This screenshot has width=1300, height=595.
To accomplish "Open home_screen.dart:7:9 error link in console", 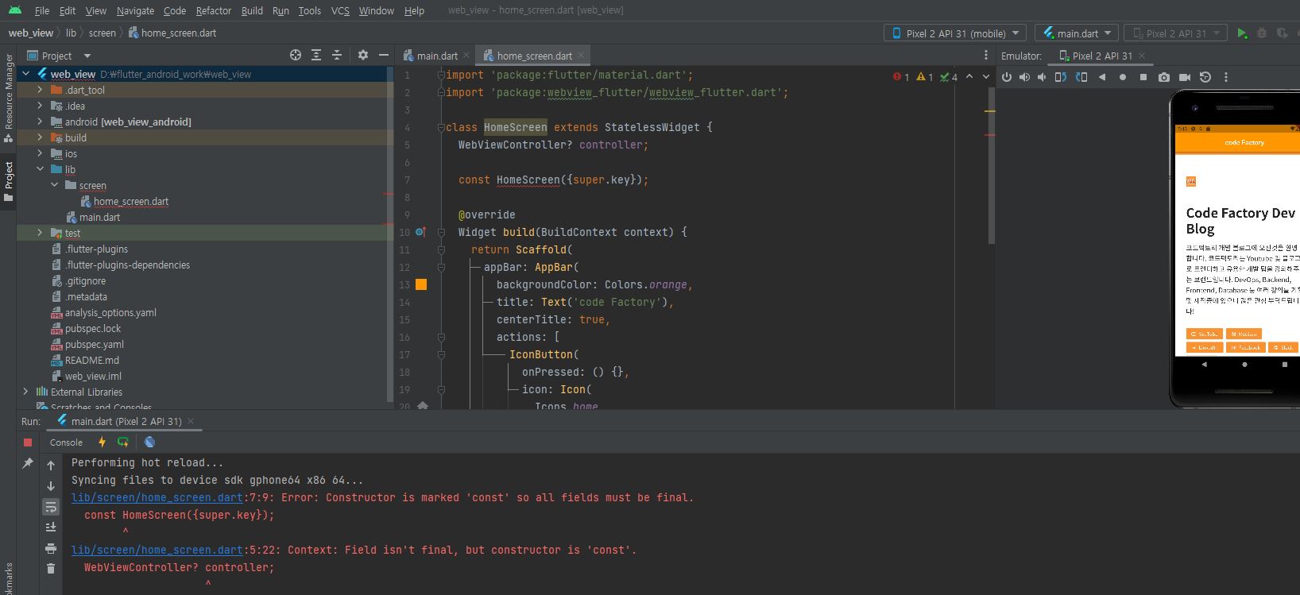I will click(157, 497).
